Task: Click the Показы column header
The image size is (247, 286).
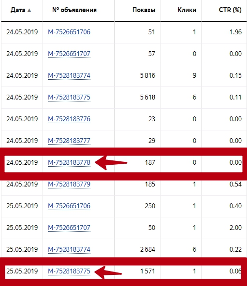Action: (144, 10)
